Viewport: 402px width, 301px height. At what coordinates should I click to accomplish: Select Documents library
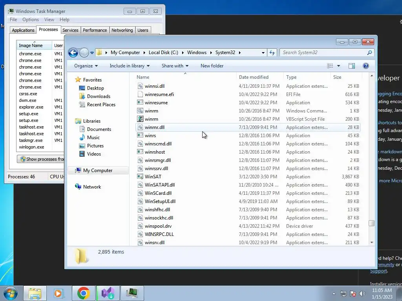tap(99, 129)
